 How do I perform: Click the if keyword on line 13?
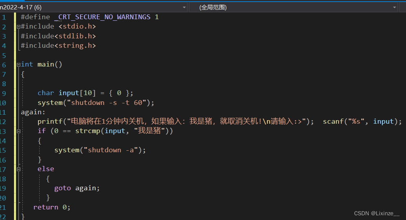tap(42, 131)
